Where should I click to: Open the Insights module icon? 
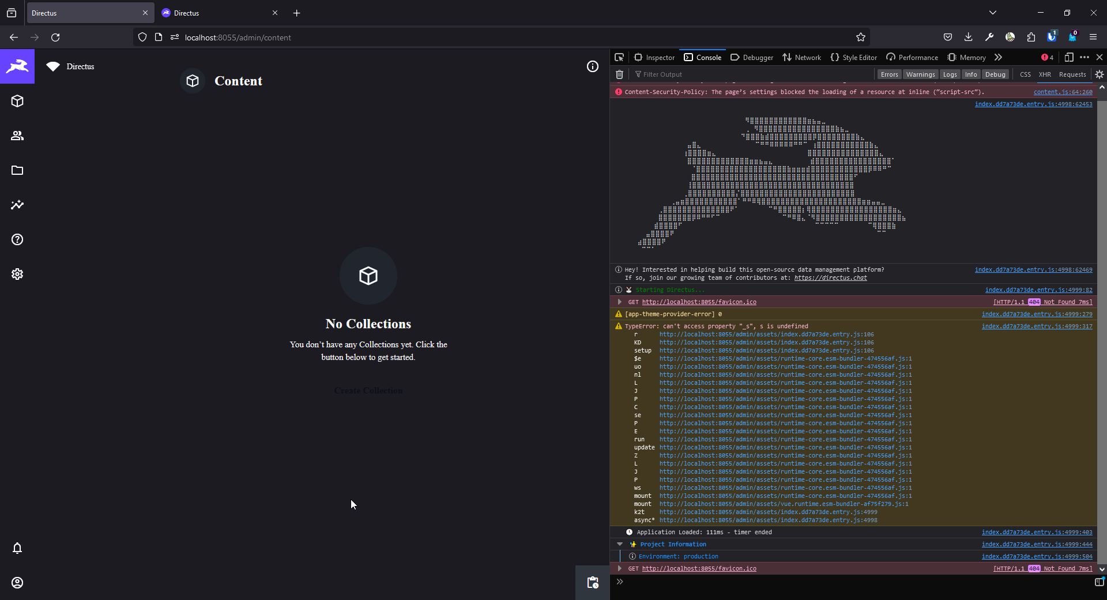pos(17,205)
